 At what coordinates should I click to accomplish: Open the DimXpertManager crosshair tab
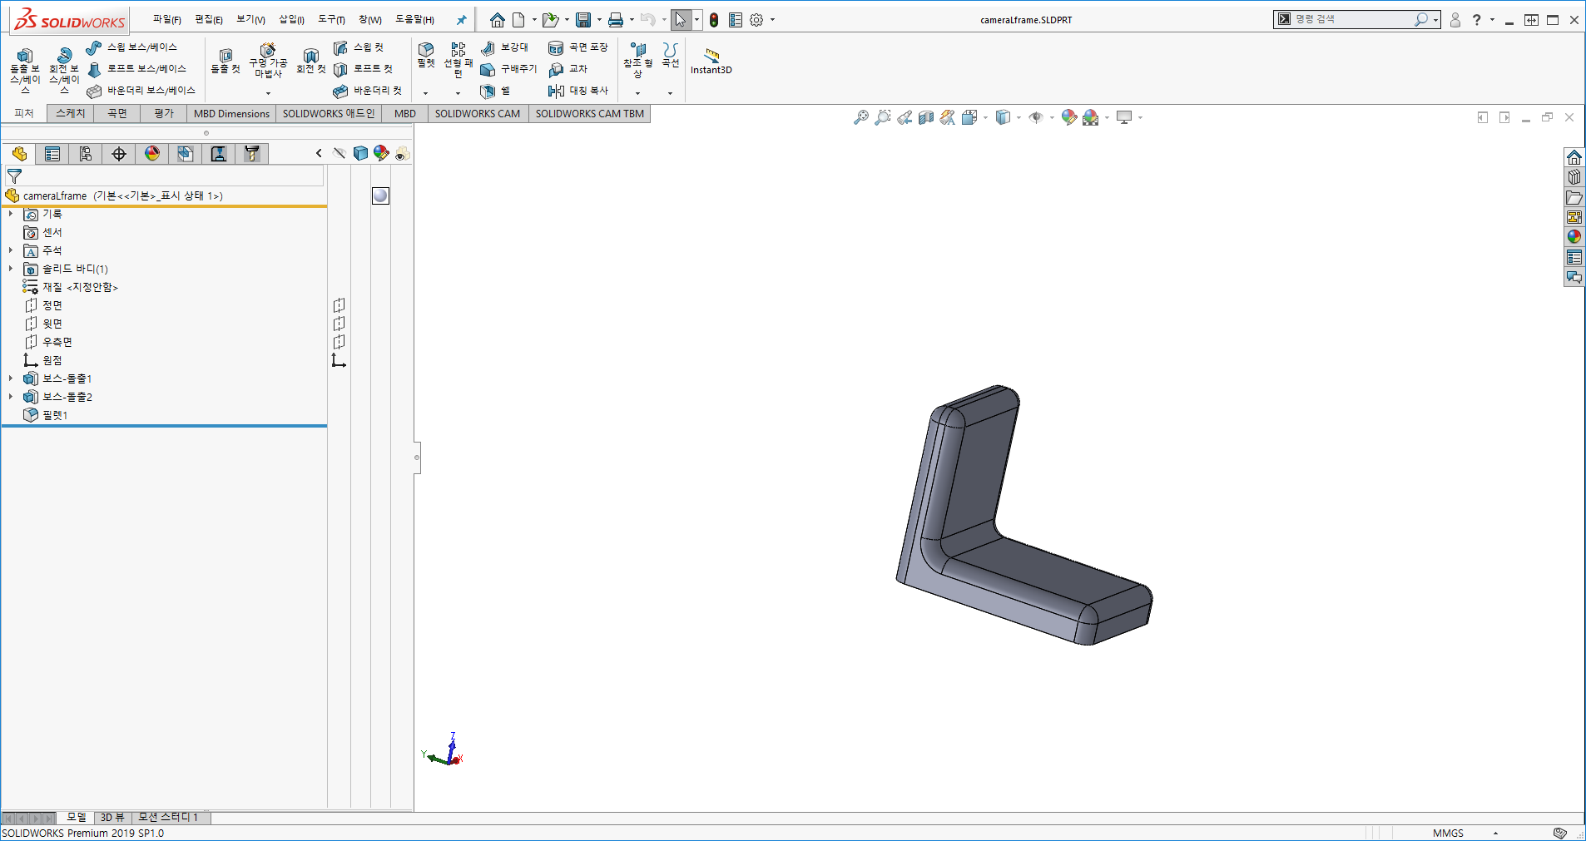[x=119, y=154]
